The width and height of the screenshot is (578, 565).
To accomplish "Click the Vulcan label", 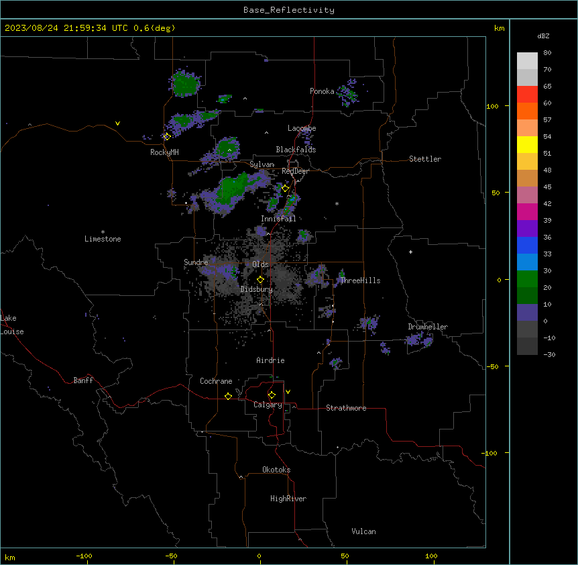I will [363, 531].
